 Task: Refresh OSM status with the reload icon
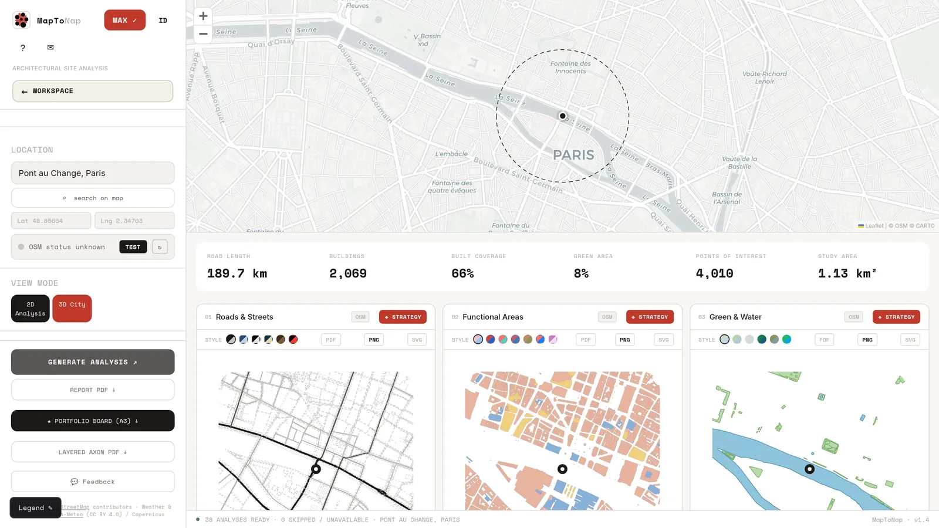coord(160,247)
